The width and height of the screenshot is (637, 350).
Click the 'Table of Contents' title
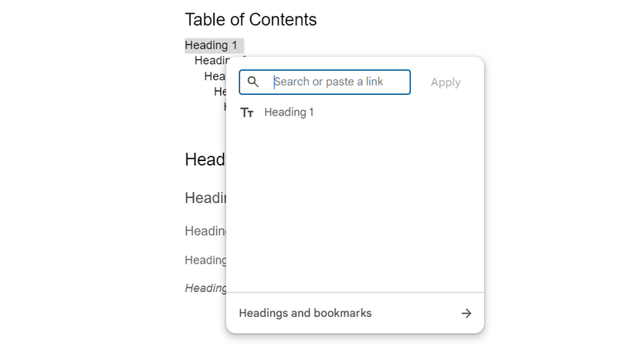click(251, 19)
